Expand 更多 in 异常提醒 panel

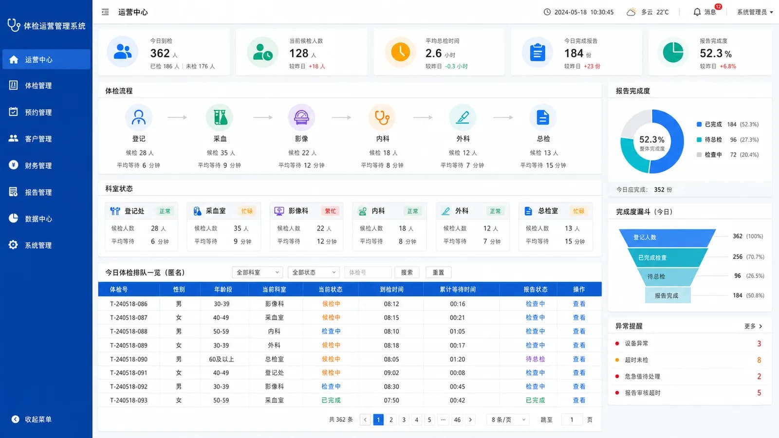pos(753,326)
